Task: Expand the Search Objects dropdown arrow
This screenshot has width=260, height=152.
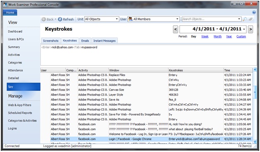Action: (239, 19)
